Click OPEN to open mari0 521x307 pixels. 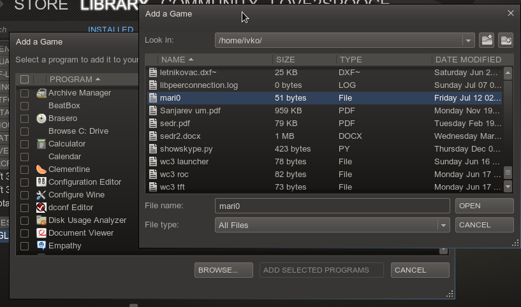[x=485, y=206]
